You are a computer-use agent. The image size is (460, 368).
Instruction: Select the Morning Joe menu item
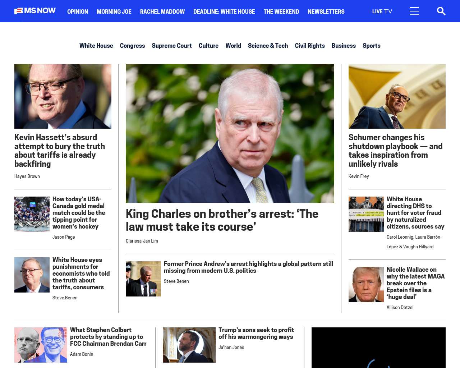pyautogui.click(x=114, y=11)
